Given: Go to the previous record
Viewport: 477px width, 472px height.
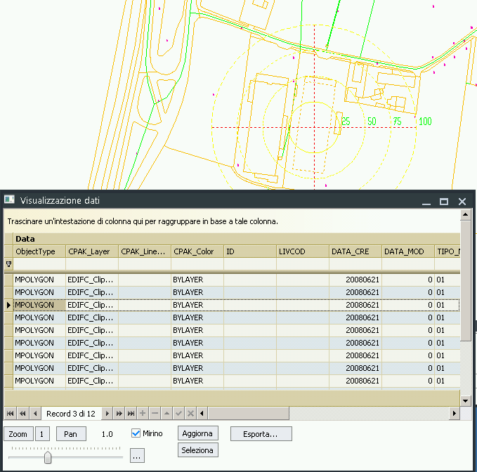Looking at the screenshot, I should [x=35, y=413].
